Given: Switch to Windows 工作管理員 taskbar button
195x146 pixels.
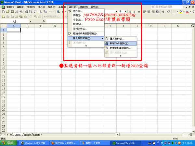Looking at the screenshot, I should click(x=34, y=143).
